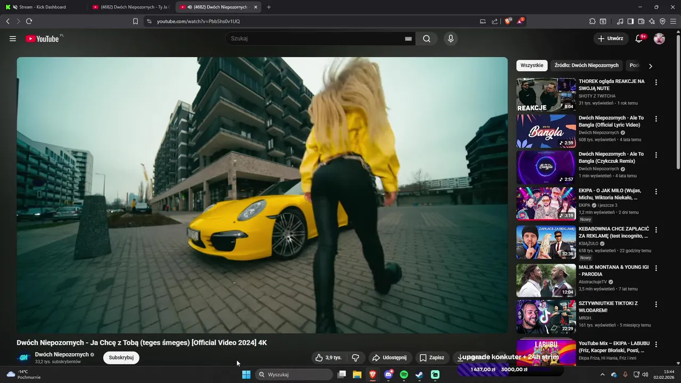Dislike the video with thumbs-down
681x383 pixels.
coord(355,358)
